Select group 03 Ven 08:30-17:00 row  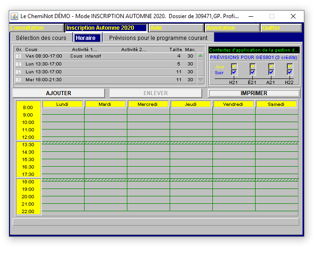point(105,56)
